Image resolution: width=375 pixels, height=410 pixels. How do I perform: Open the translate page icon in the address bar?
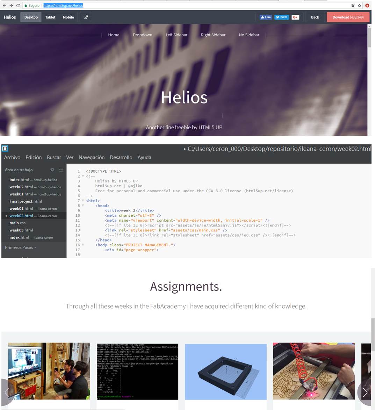coord(353,6)
